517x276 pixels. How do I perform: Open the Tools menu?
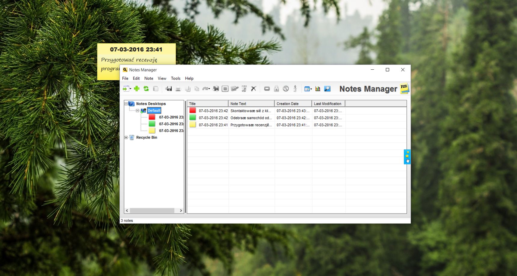[x=176, y=78]
